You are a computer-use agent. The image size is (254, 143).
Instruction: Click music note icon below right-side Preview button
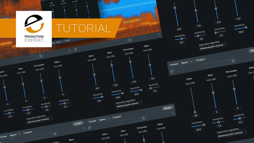click(171, 71)
